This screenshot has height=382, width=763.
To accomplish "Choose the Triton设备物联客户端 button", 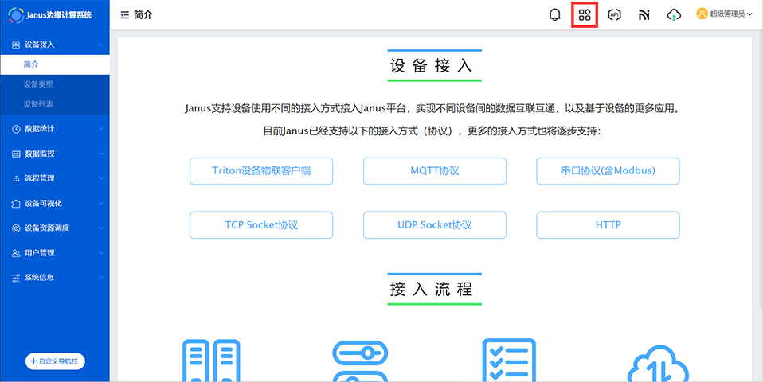I will [261, 171].
